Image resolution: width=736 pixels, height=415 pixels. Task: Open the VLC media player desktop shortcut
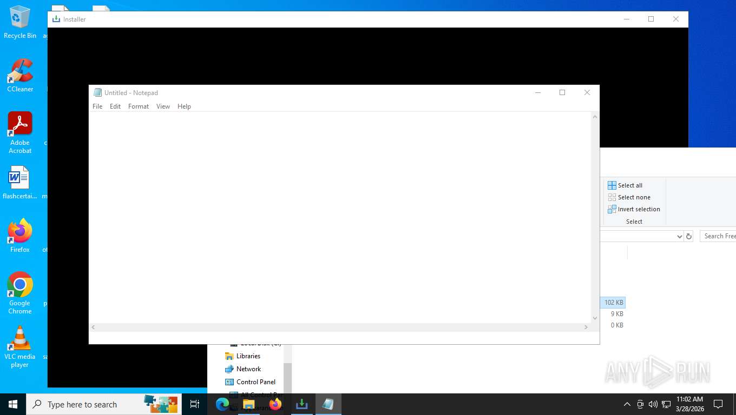[x=20, y=346]
